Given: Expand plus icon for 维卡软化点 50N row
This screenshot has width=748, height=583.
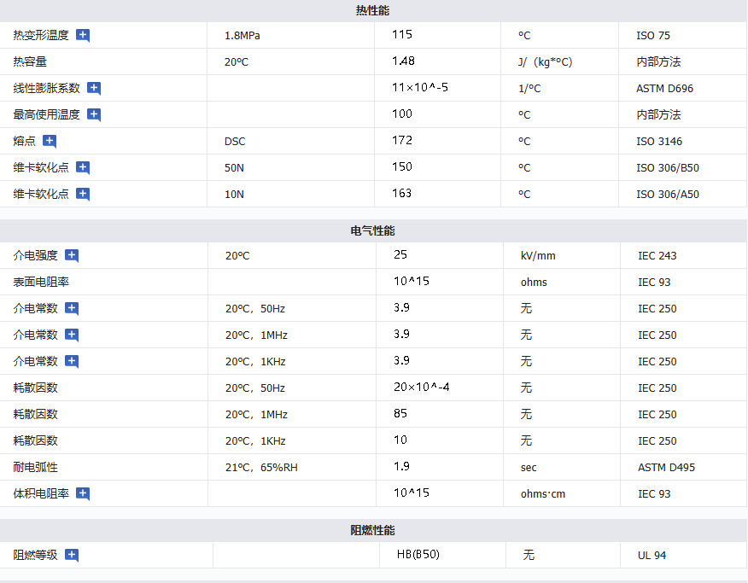Looking at the screenshot, I should click(x=83, y=167).
